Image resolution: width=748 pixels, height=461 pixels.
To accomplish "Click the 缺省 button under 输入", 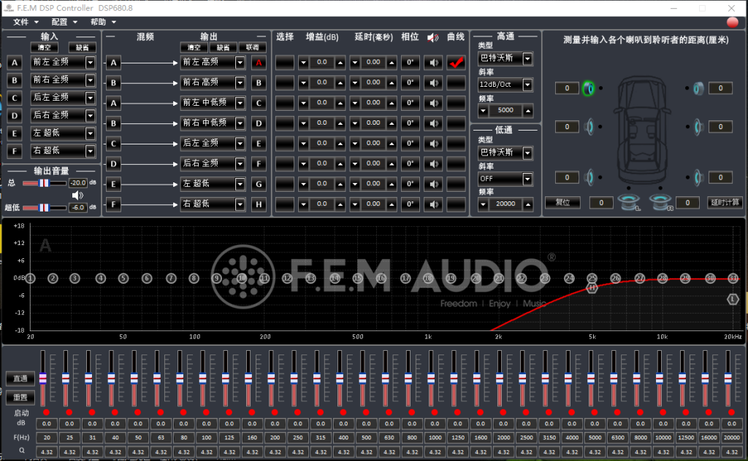I will point(82,47).
